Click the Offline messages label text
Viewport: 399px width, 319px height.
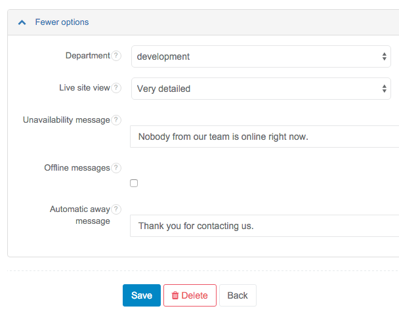coord(77,168)
